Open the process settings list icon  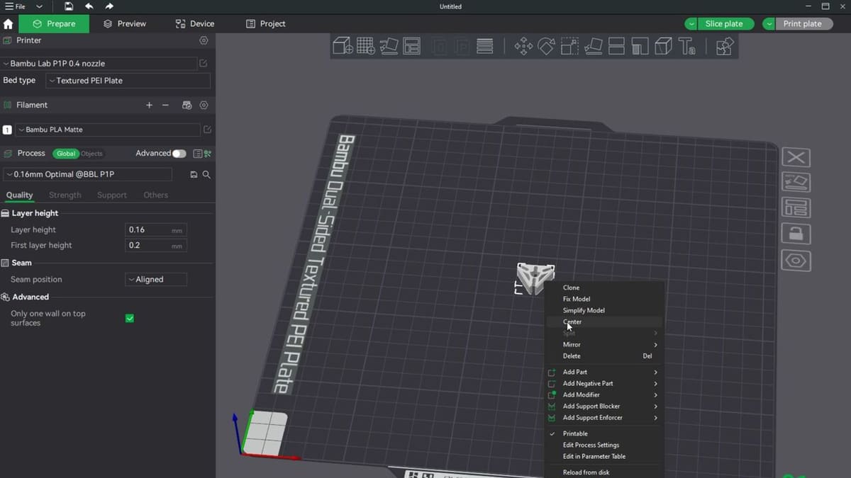[x=198, y=154]
